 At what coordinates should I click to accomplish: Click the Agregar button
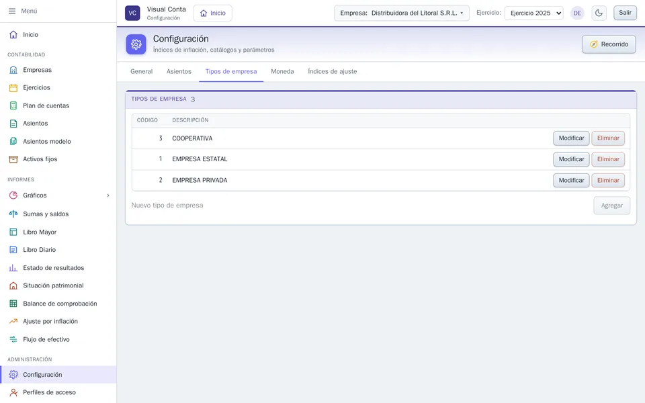coord(611,206)
